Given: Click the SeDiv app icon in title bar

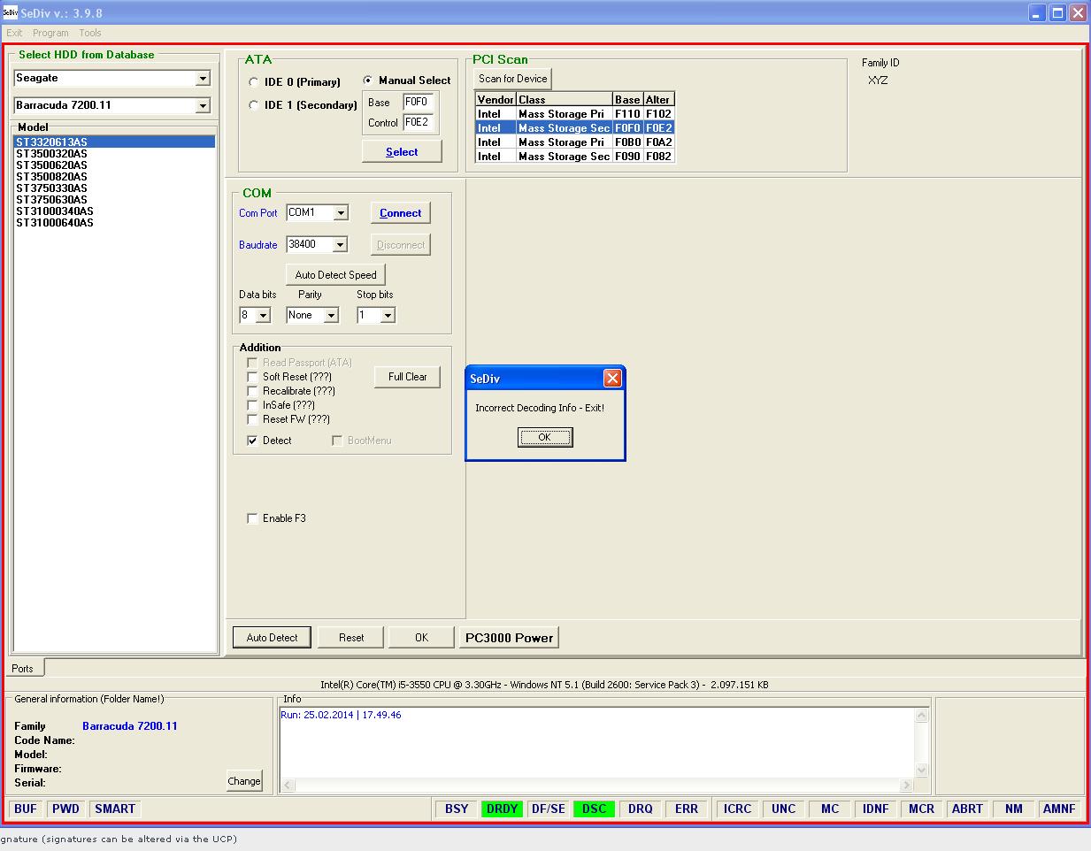Looking at the screenshot, I should click(x=9, y=12).
